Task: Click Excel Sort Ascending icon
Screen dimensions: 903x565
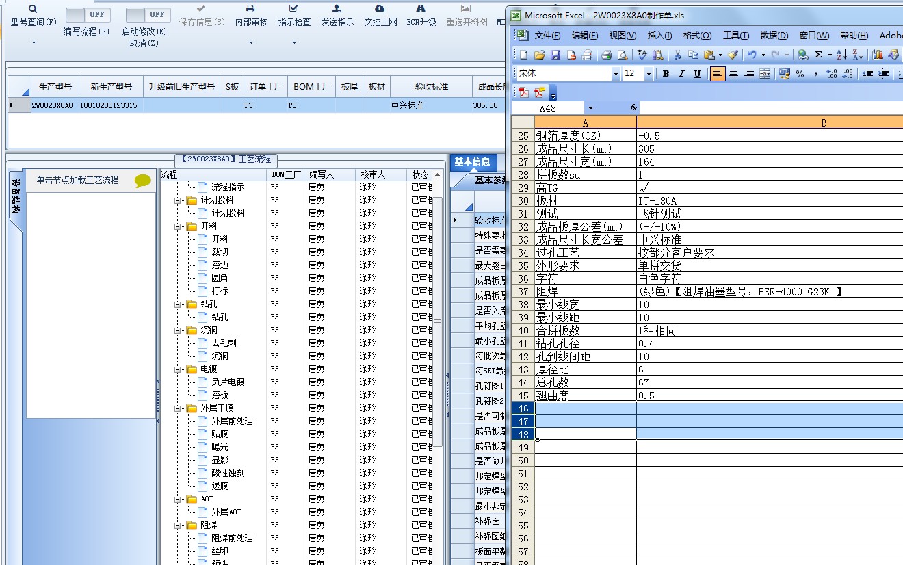Action: (842, 55)
